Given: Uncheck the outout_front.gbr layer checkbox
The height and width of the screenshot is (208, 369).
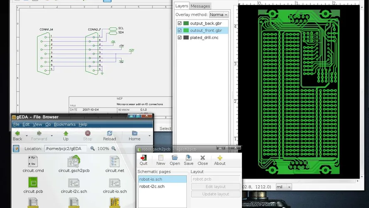Looking at the screenshot, I should (180, 30).
